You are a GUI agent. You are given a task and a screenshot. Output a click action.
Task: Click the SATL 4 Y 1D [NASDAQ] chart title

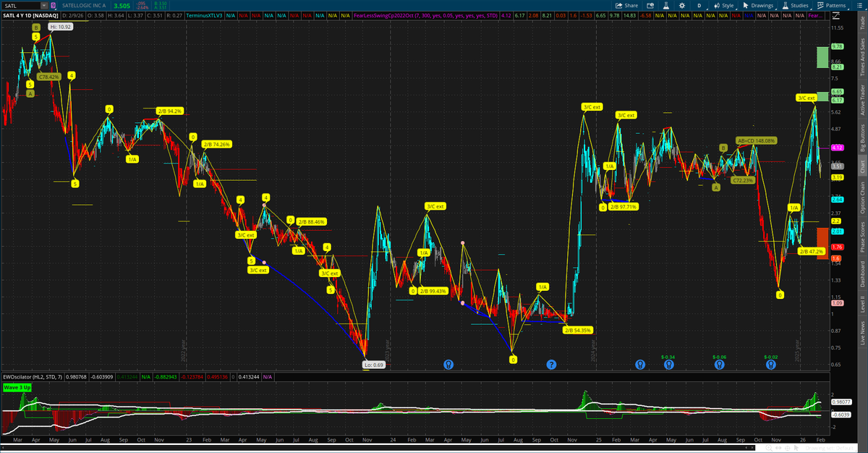30,14
